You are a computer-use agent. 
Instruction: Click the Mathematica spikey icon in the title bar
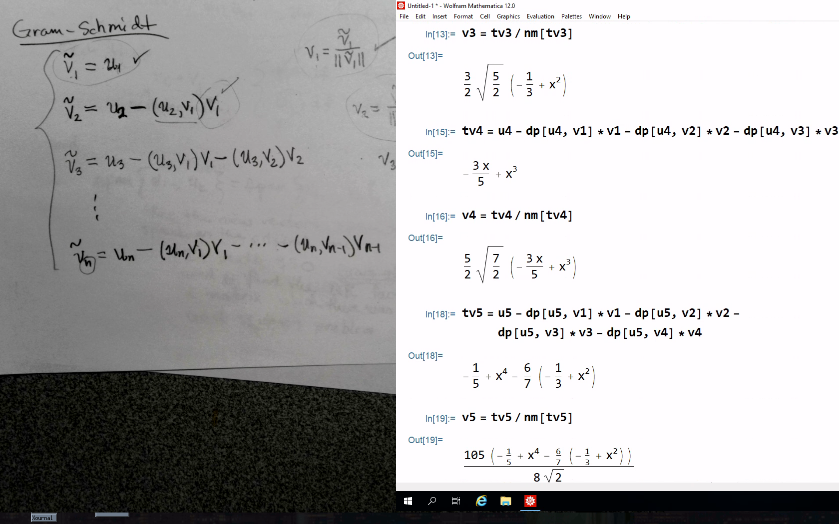401,5
